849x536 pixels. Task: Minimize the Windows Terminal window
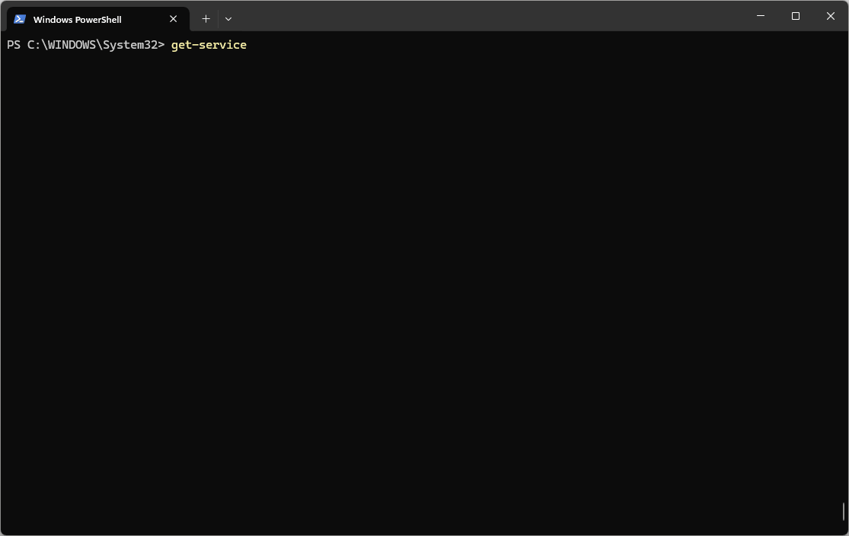(x=760, y=16)
